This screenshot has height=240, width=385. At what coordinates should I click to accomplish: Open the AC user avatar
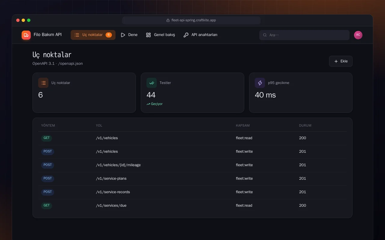tap(358, 35)
